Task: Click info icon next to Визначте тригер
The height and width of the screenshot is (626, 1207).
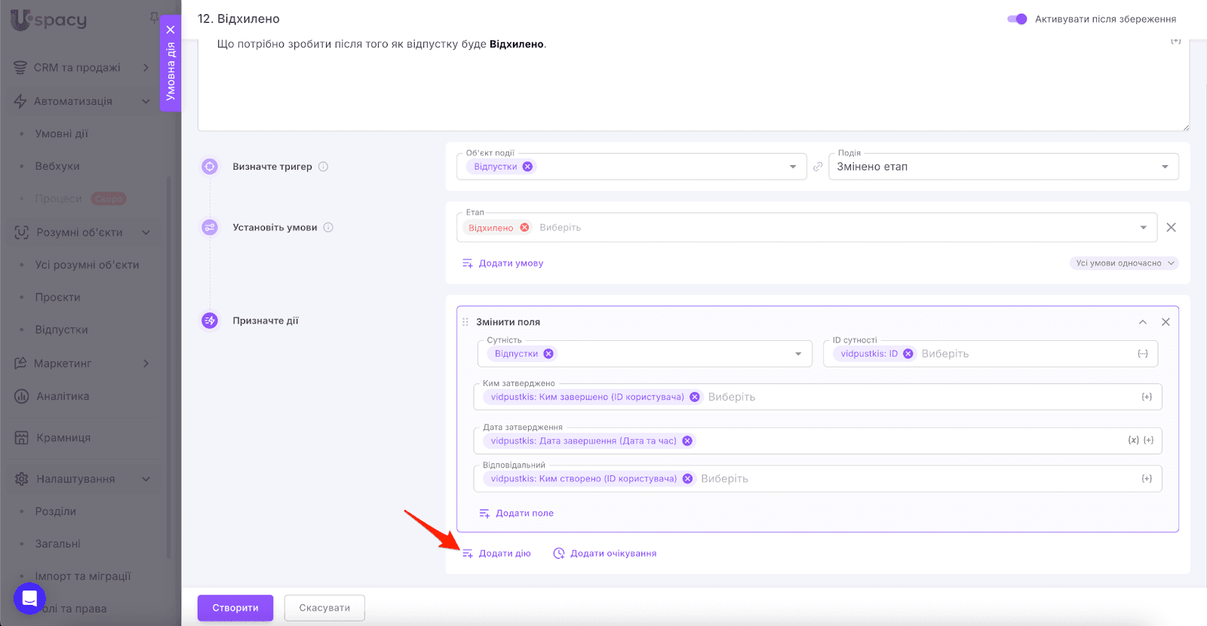Action: [323, 167]
